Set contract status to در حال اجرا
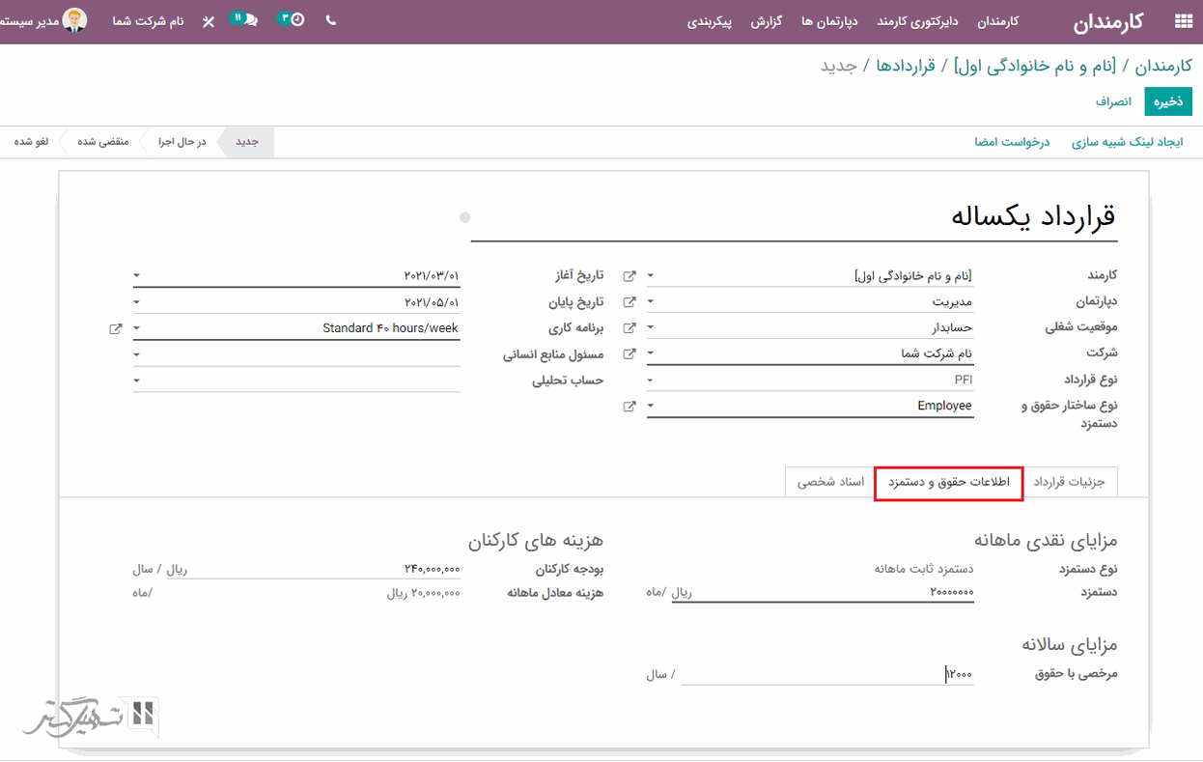Viewport: 1203px width, 762px height. (x=182, y=142)
